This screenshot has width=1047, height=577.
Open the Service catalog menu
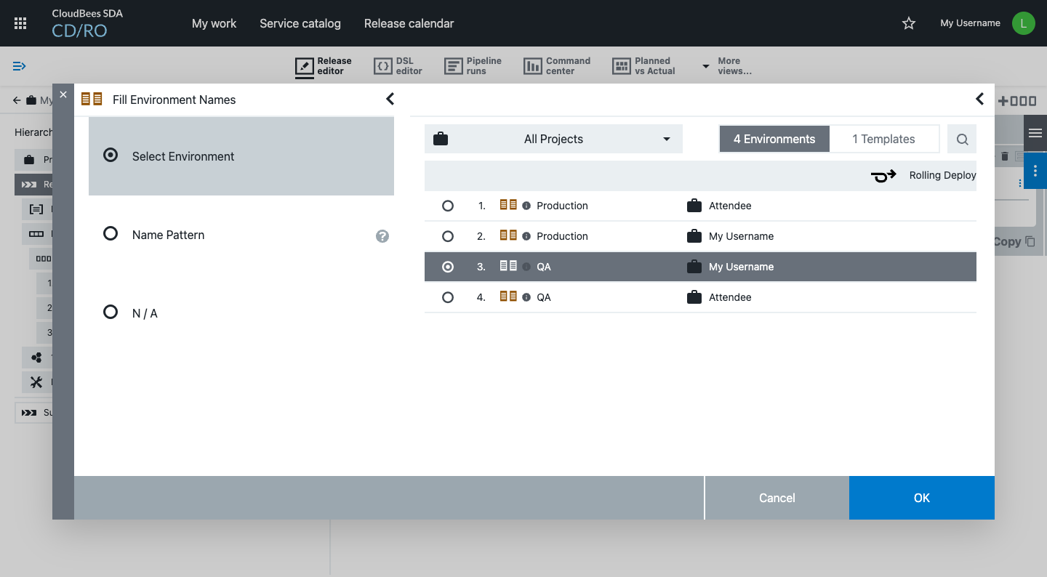300,23
